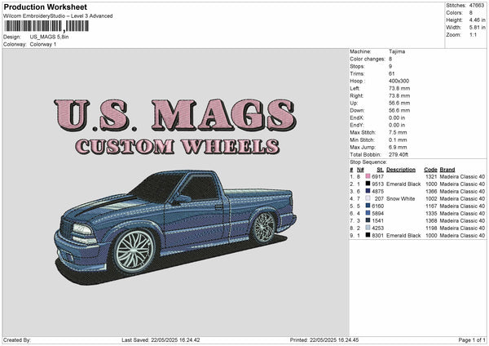Click the 'Colorway 1' value
Screen dimensions: 489x346
click(x=43, y=44)
